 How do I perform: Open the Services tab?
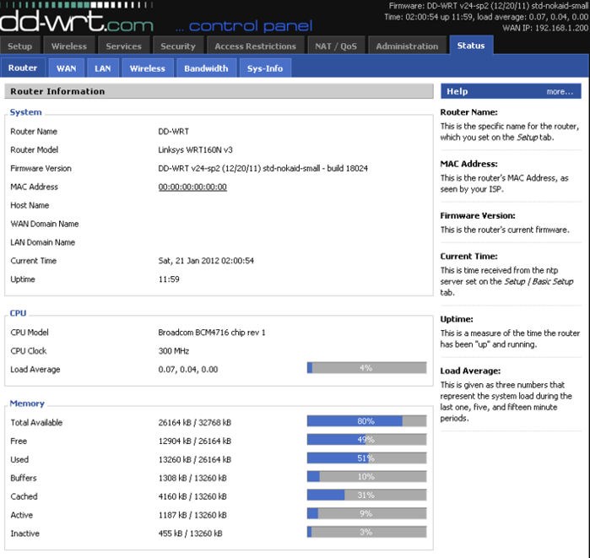pyautogui.click(x=123, y=46)
